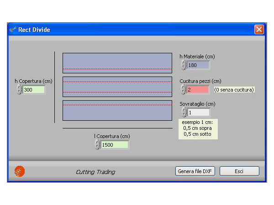Click the 'l Copertura (cm)' label
Image resolution: width=274 pixels, height=205 pixels.
coord(112,136)
